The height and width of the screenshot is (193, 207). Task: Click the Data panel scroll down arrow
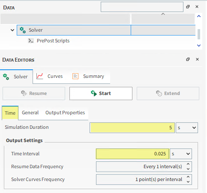pyautogui.click(x=199, y=45)
